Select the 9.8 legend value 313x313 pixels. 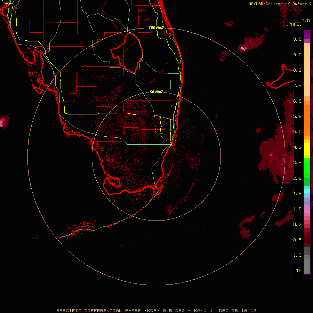click(x=297, y=39)
